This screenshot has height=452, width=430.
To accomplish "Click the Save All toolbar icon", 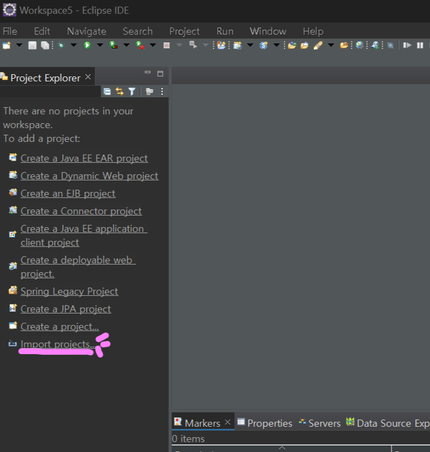I will [45, 45].
